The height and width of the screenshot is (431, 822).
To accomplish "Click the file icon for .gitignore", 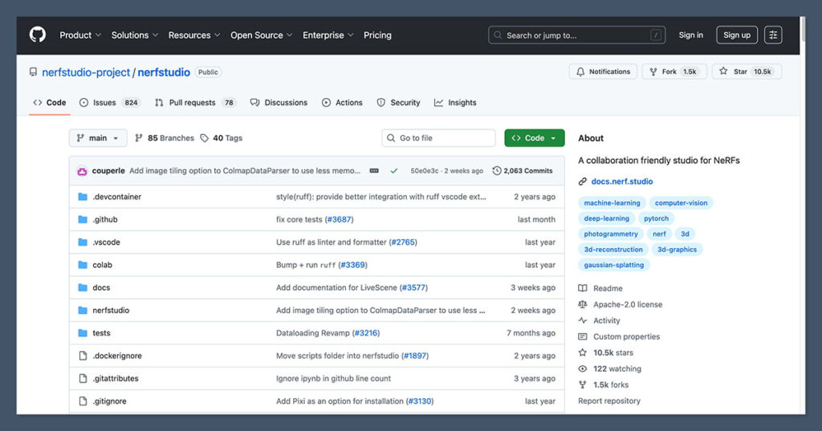I will pos(83,401).
